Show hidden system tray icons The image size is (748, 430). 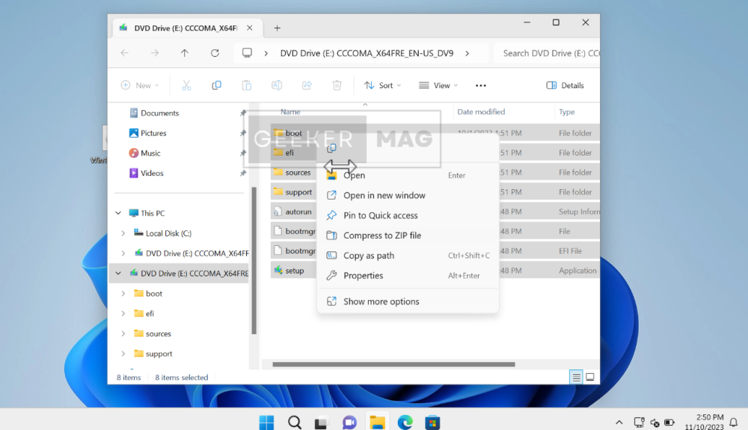pos(619,423)
